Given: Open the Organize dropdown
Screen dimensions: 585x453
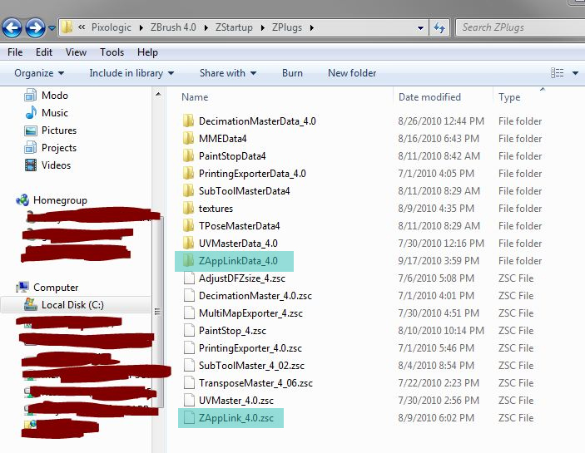Looking at the screenshot, I should (x=39, y=73).
